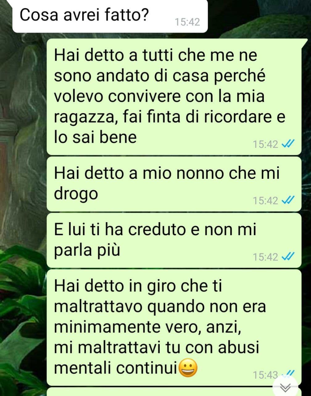Tap 15:42 timestamp on 'lo sai bene' message
Image resolution: width=311 pixels, height=396 pixels.
265,144
